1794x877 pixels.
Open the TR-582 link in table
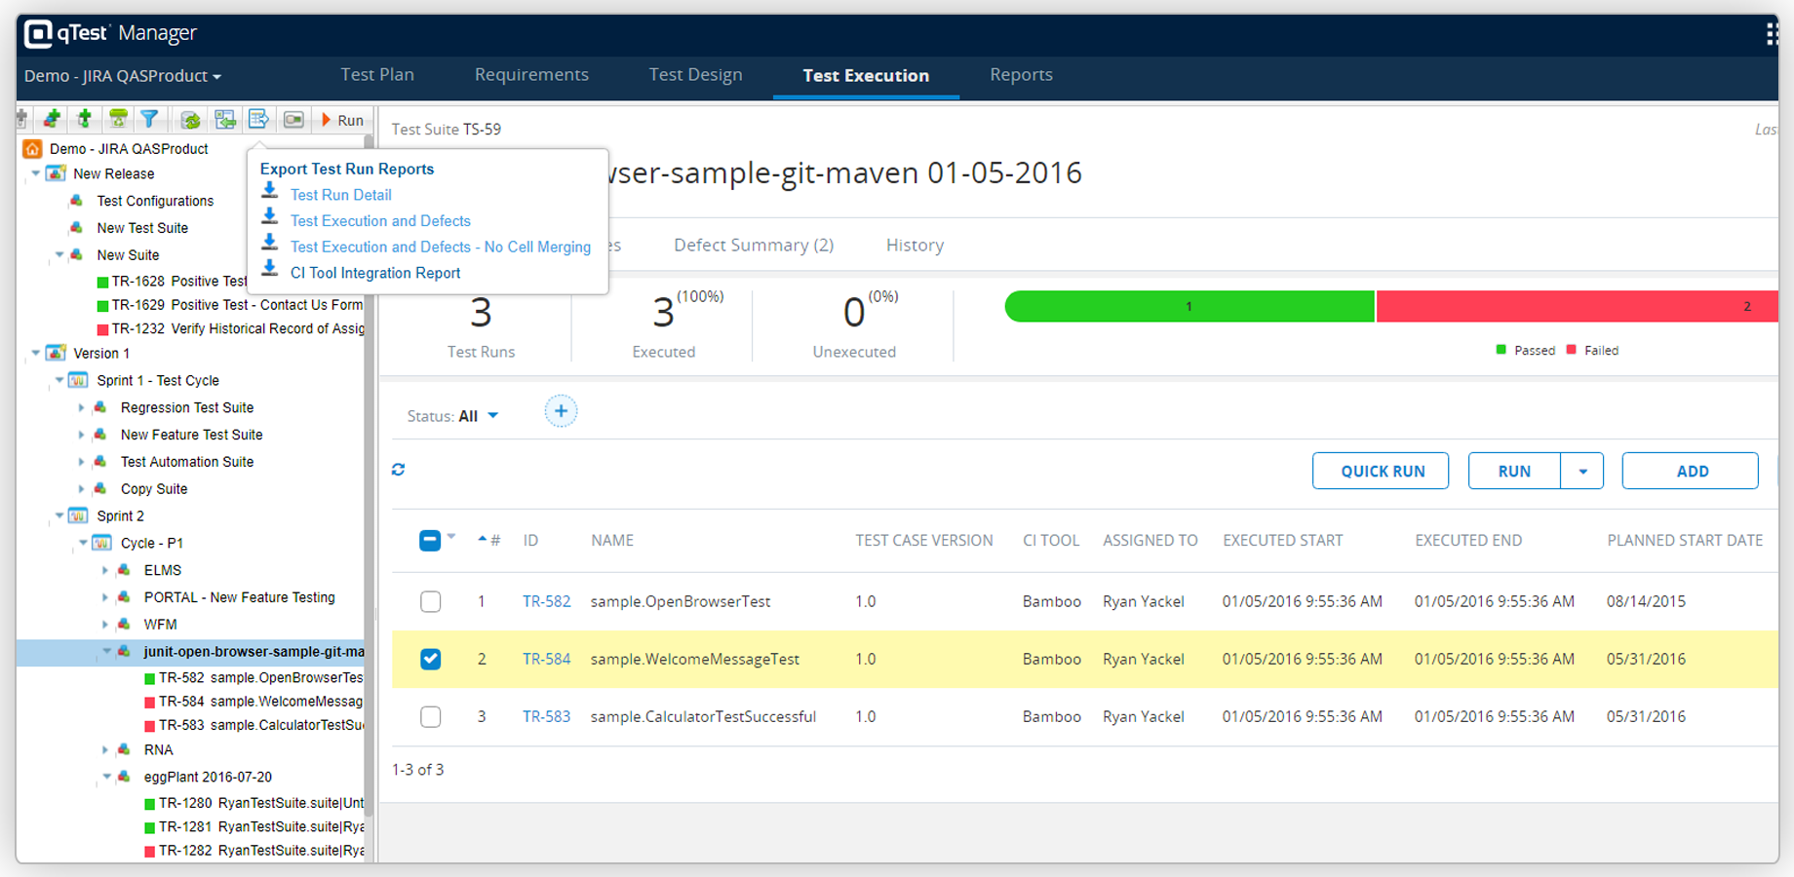(546, 601)
